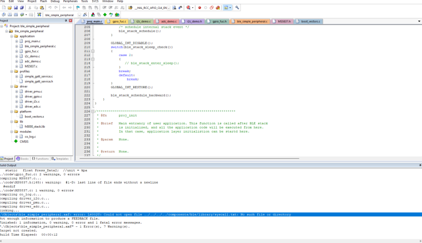Open simple_gatt_service.c from project tree
The width and height of the screenshot is (422, 243).
pos(39,76)
